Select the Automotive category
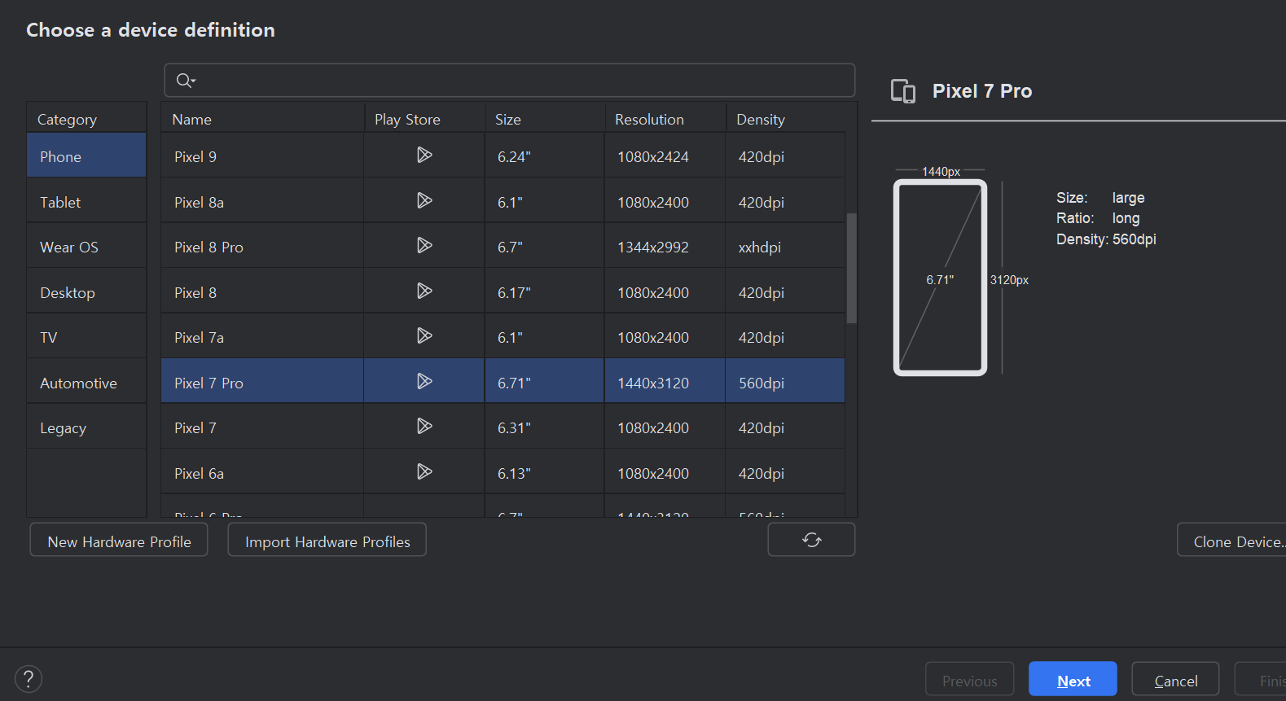 click(86, 382)
